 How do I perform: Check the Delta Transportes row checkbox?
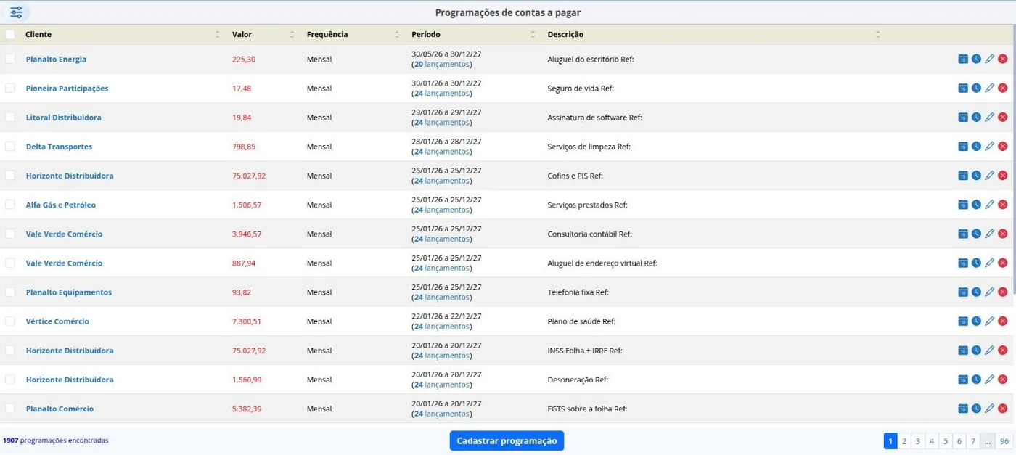(x=10, y=146)
